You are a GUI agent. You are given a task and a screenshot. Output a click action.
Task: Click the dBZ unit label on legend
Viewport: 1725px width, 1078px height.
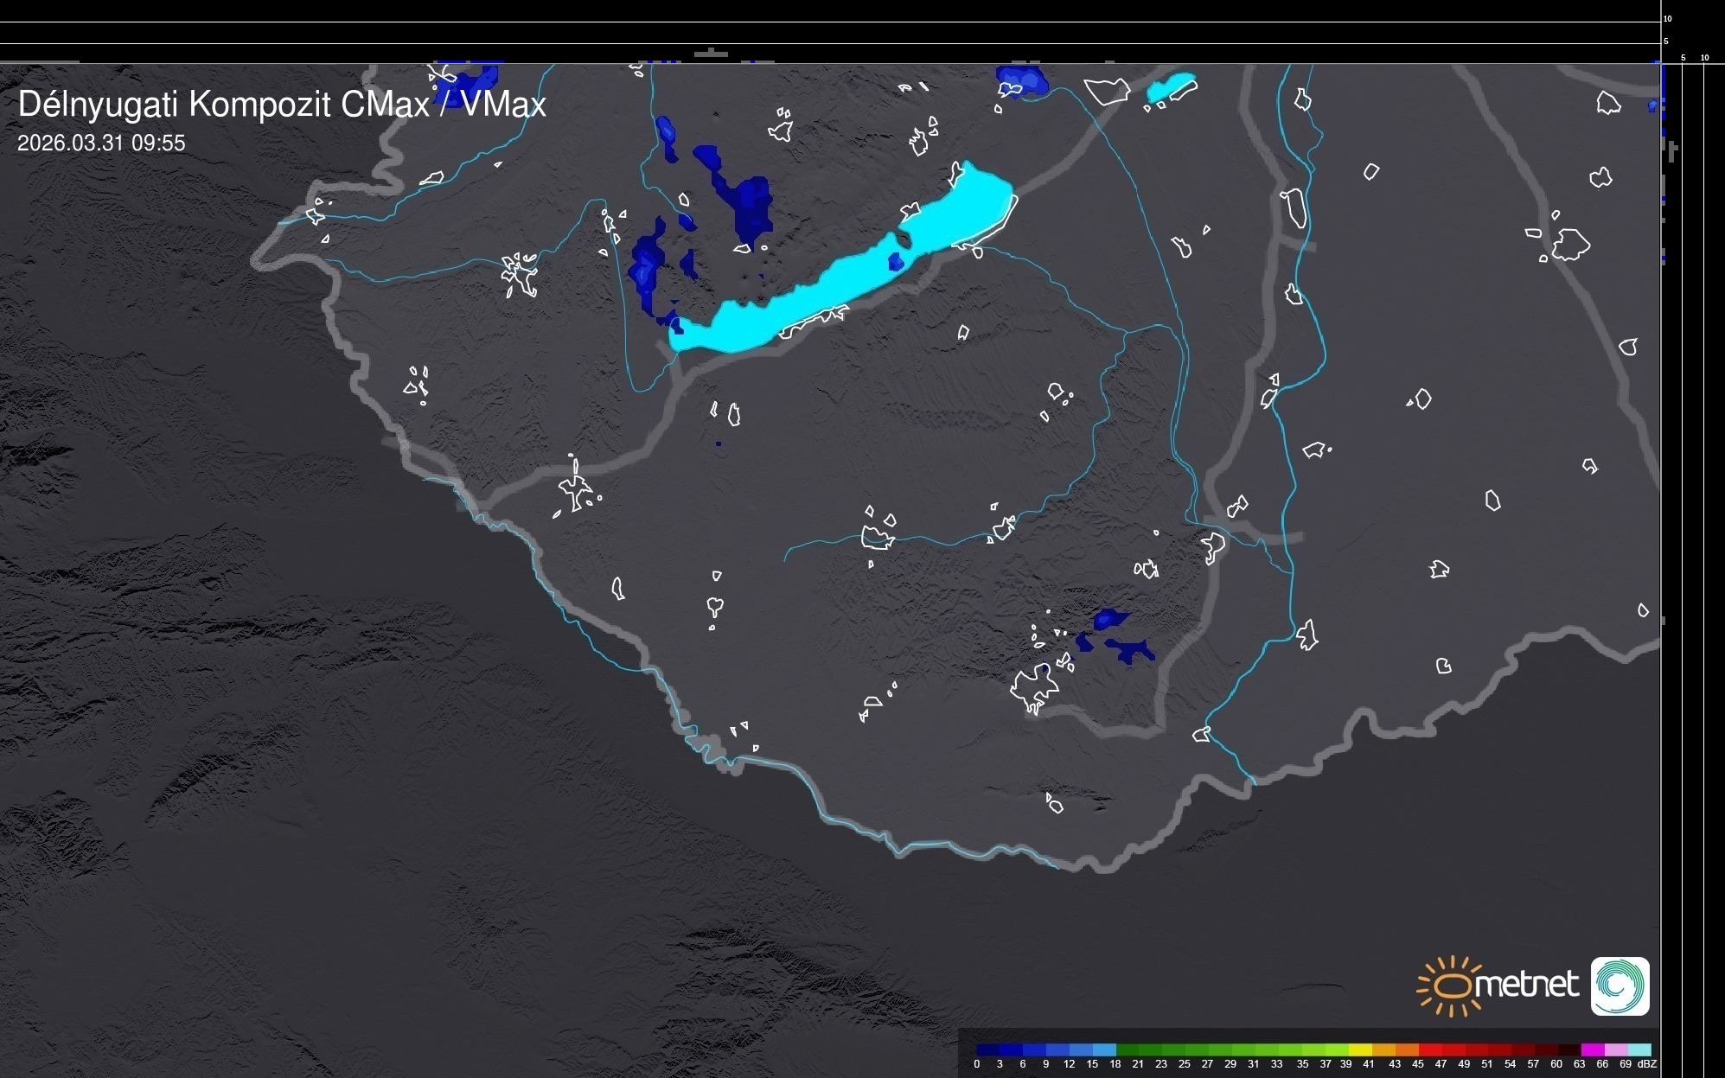click(1647, 1064)
